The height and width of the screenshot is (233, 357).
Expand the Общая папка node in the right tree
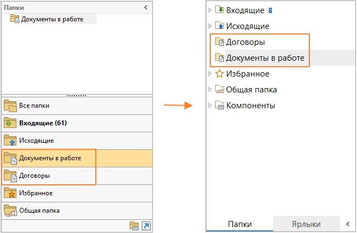[x=210, y=89]
